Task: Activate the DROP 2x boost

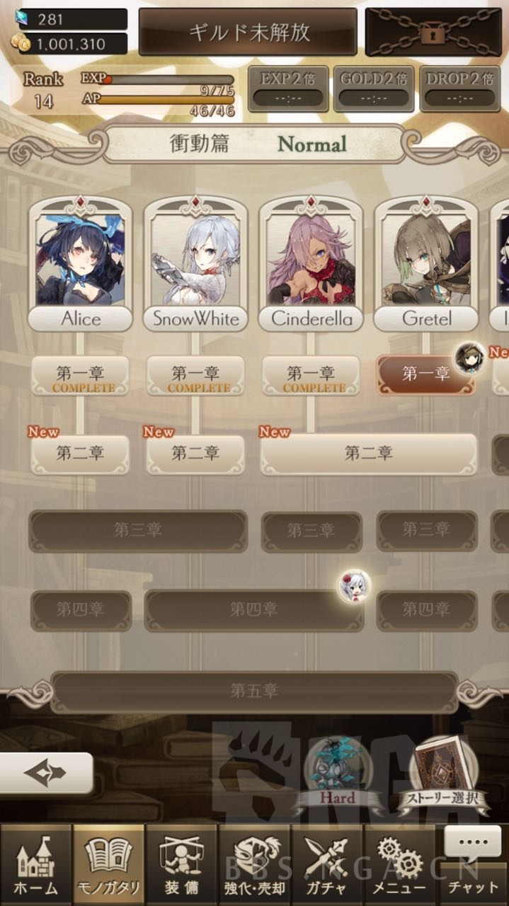Action: (459, 88)
